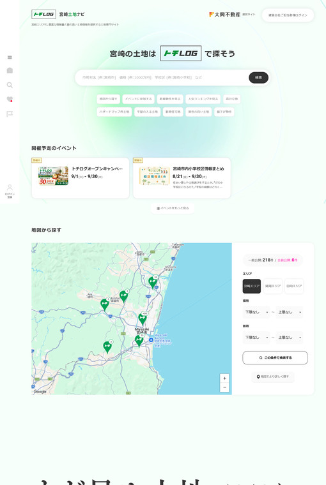Open the トチログオープンキャンペーン event thumbnail
Viewport: 326px width, 485px height.
pyautogui.click(x=53, y=175)
